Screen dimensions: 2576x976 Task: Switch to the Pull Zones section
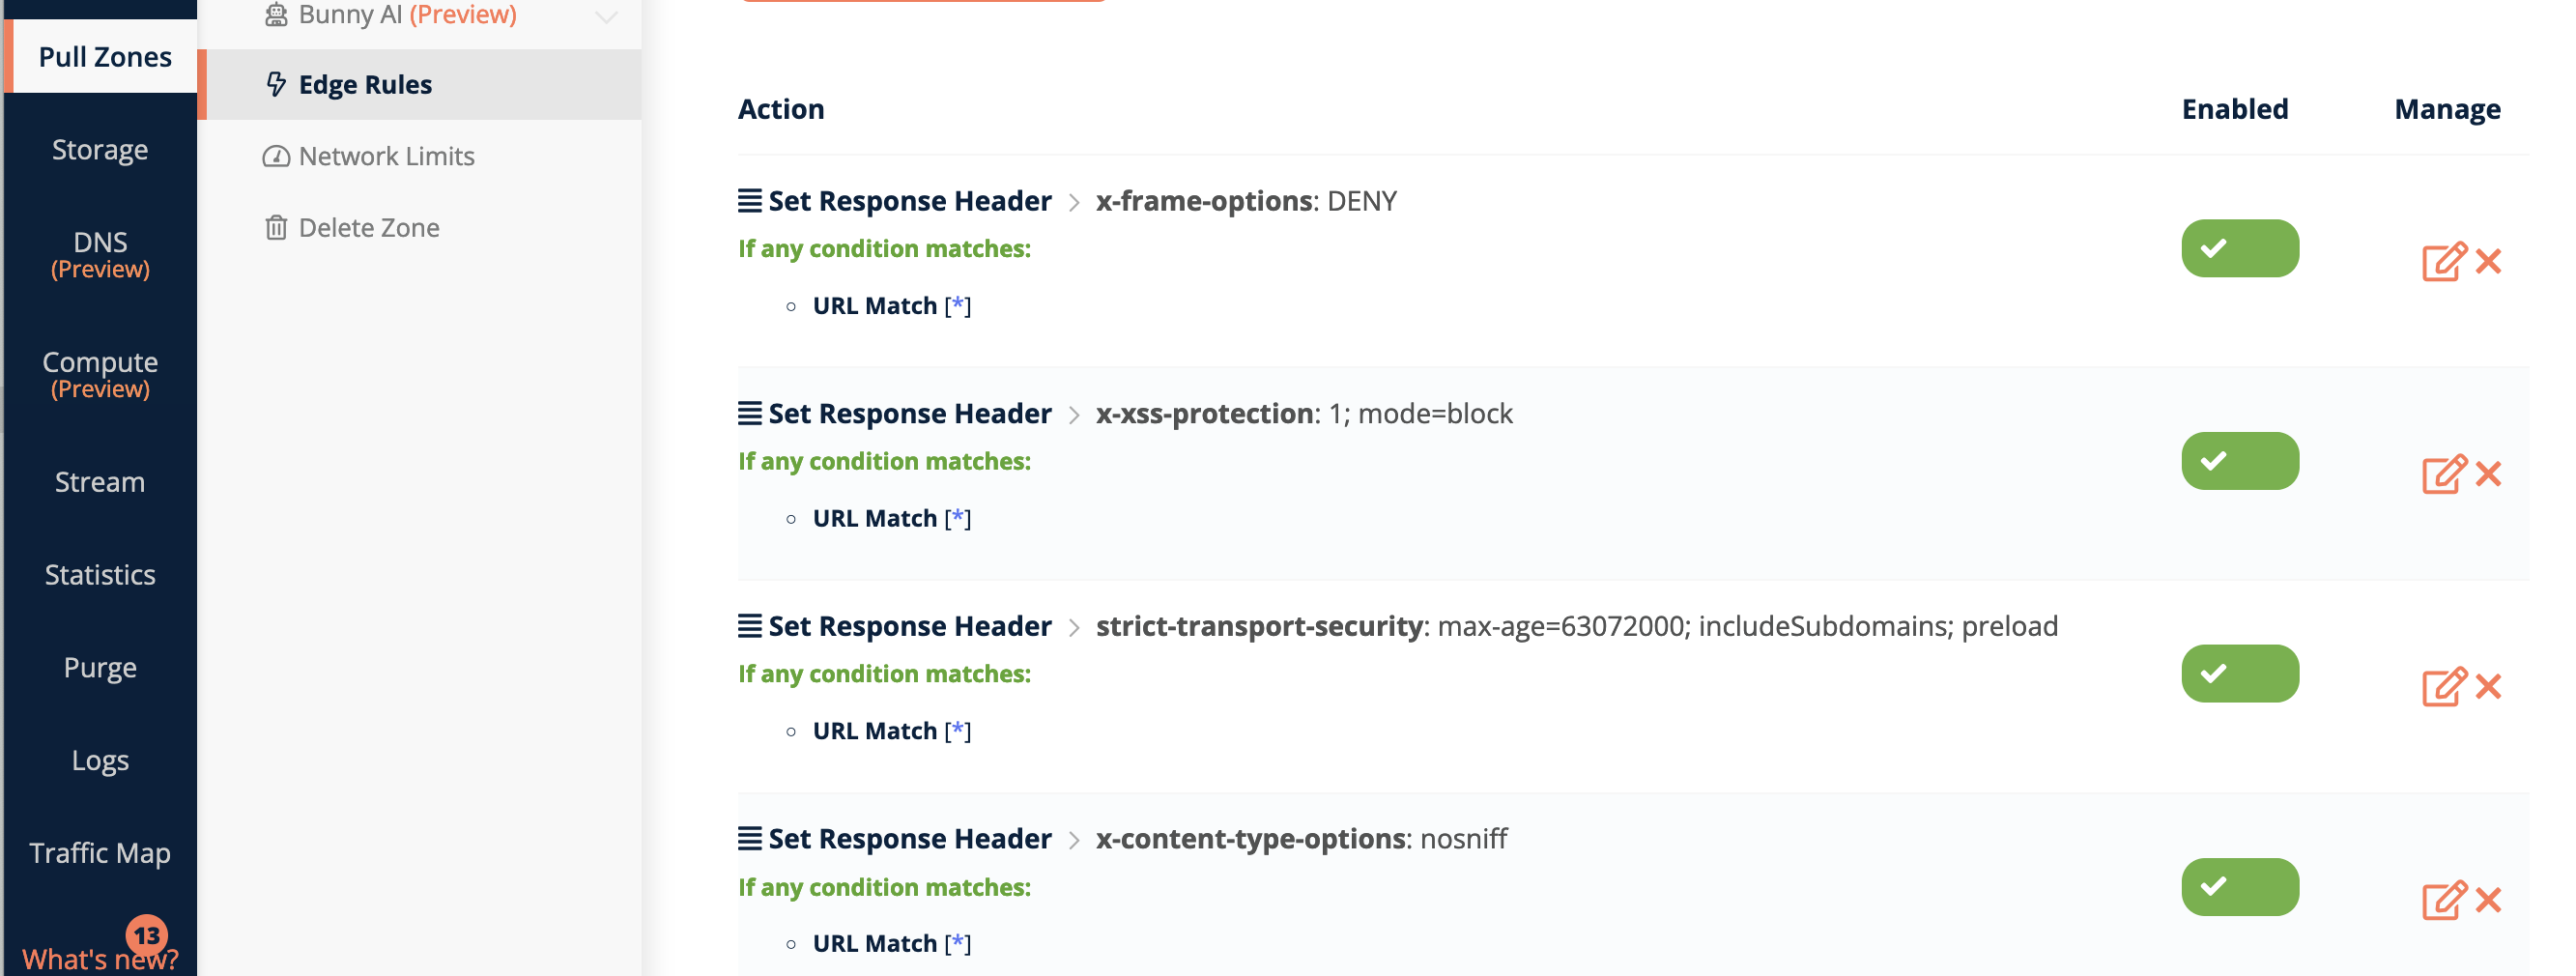point(103,57)
